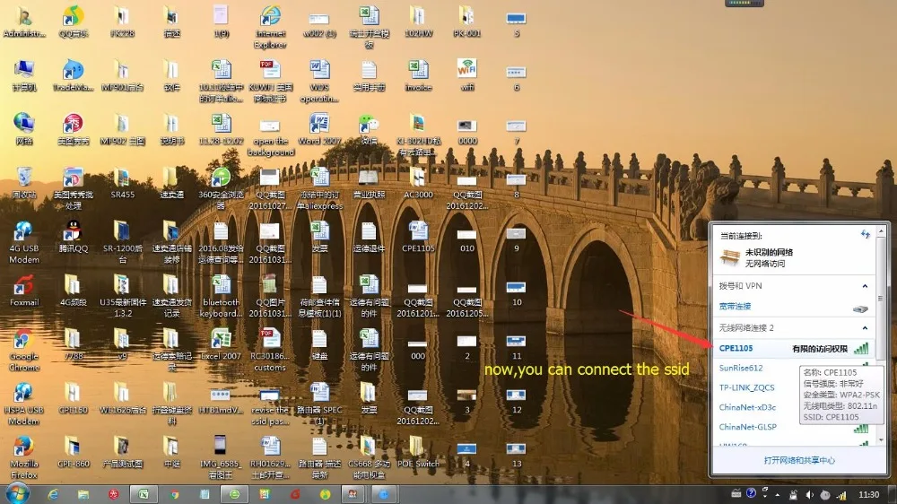Open the Excel 2007 desktop shortcut

(222, 344)
